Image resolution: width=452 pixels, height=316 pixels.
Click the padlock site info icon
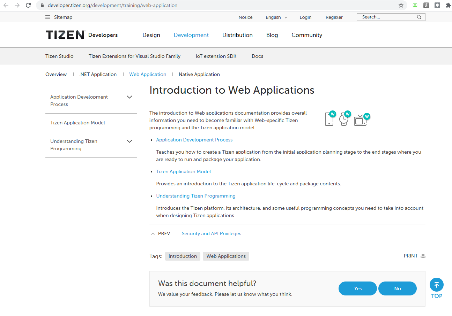tap(42, 6)
